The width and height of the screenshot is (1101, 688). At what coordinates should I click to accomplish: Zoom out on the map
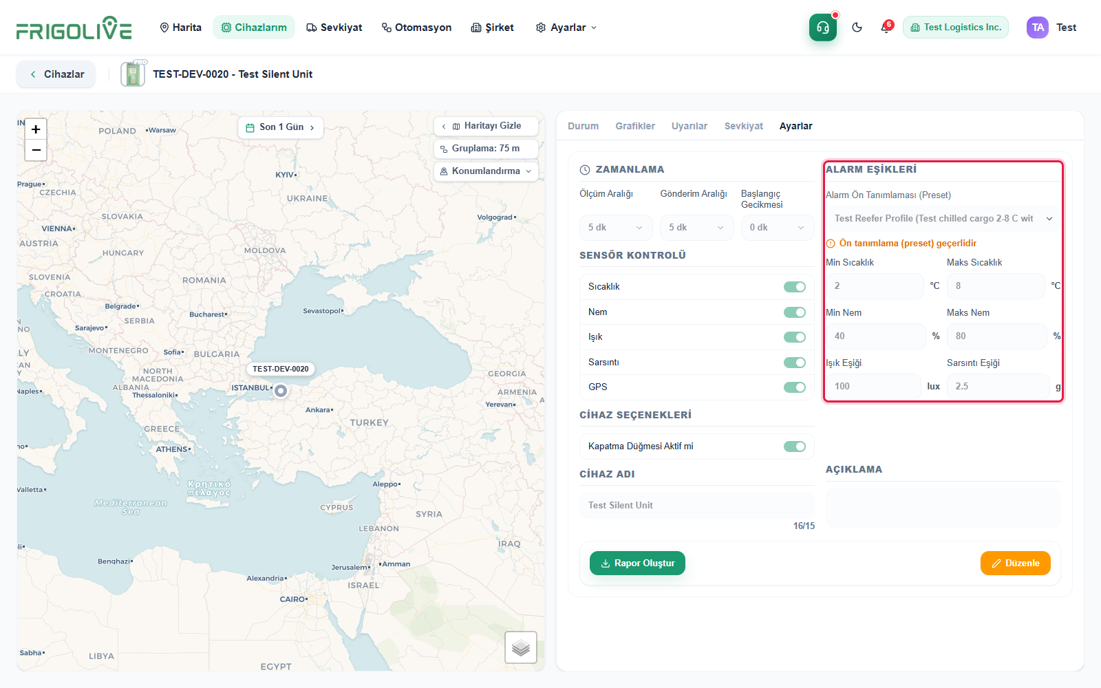[x=36, y=150]
